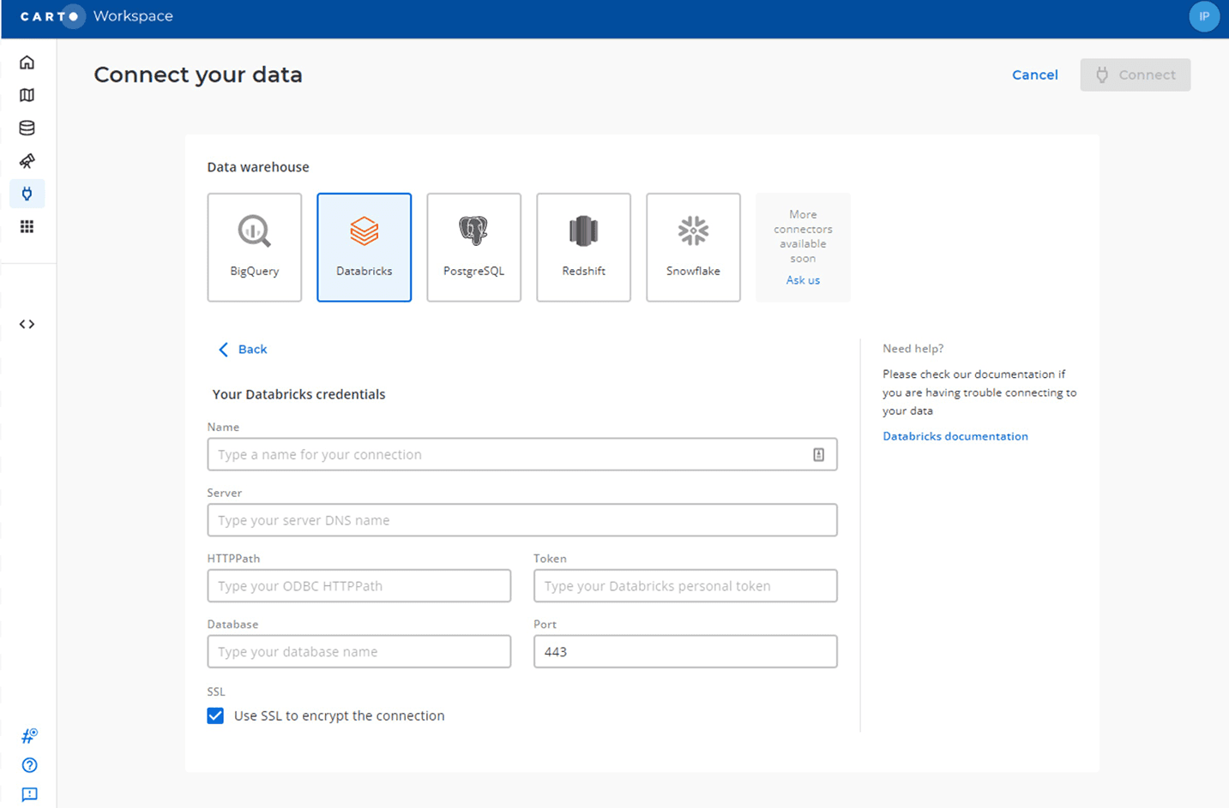Click the IP user avatar
The height and width of the screenshot is (808, 1229).
1203,16
